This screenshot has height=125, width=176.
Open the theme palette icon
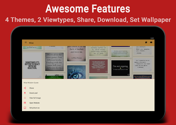point(146,42)
